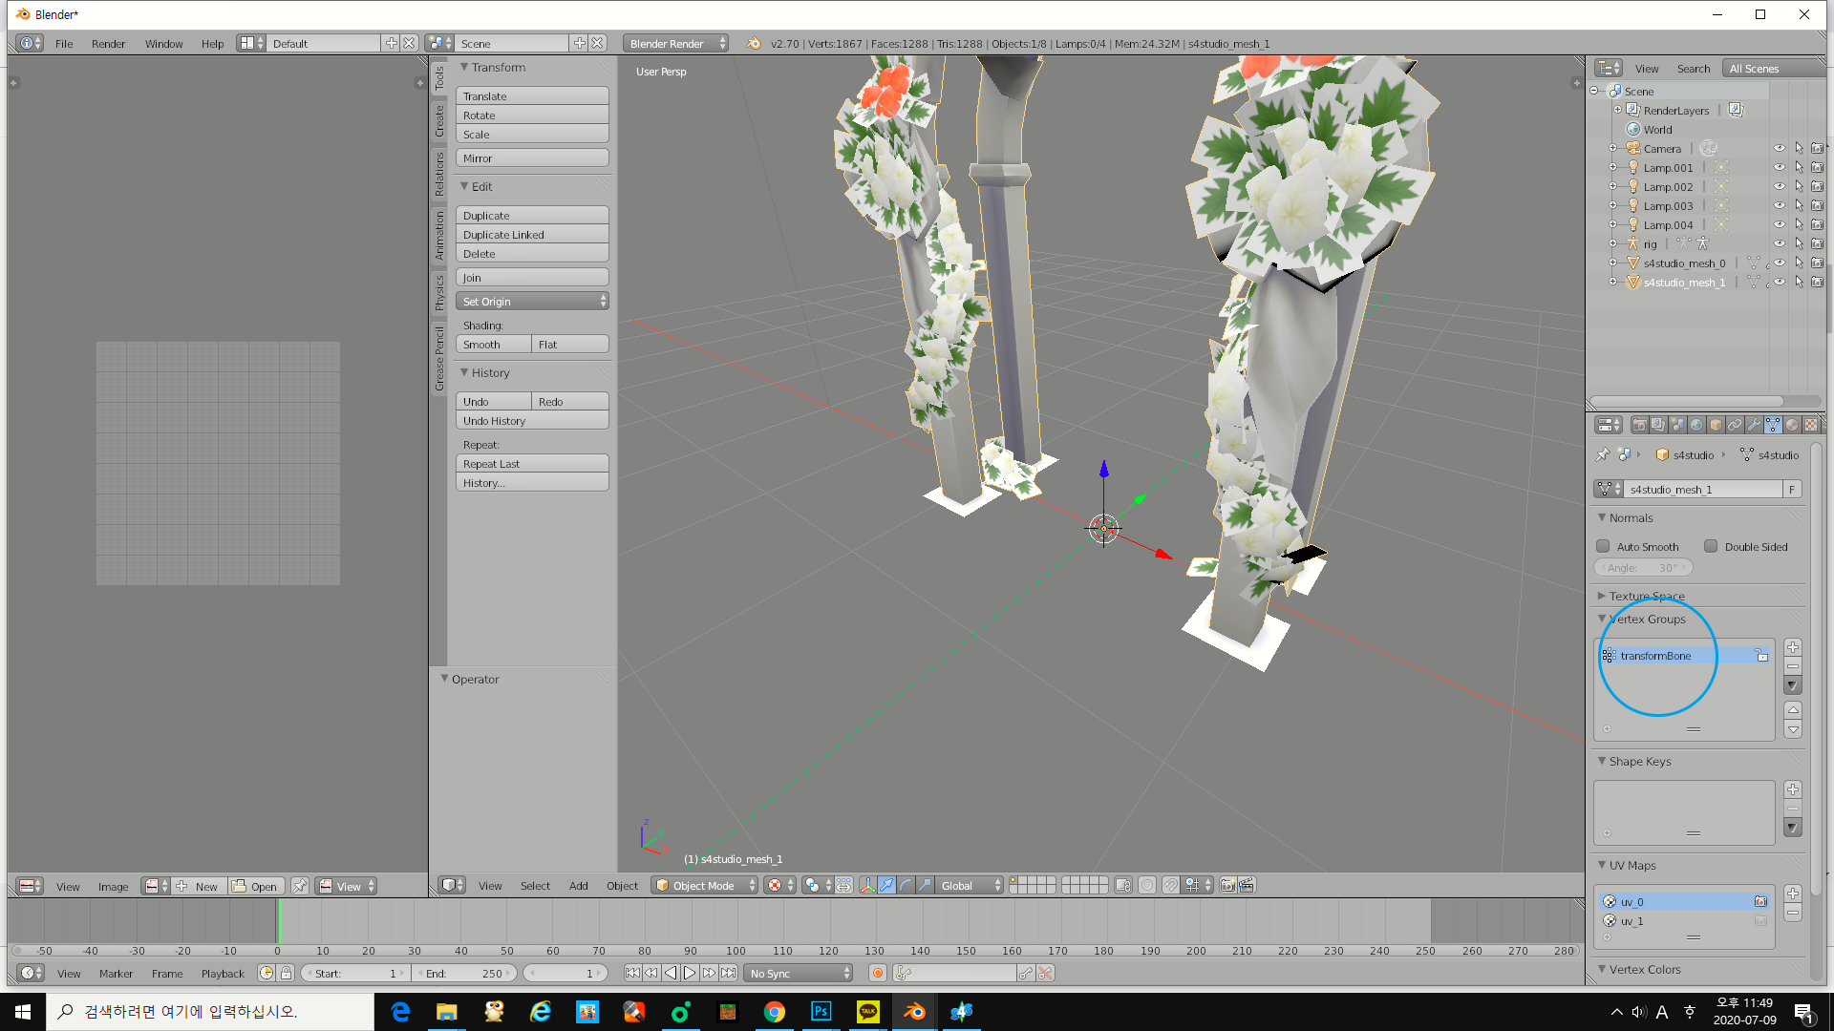Open File menu
1834x1031 pixels.
coord(64,43)
